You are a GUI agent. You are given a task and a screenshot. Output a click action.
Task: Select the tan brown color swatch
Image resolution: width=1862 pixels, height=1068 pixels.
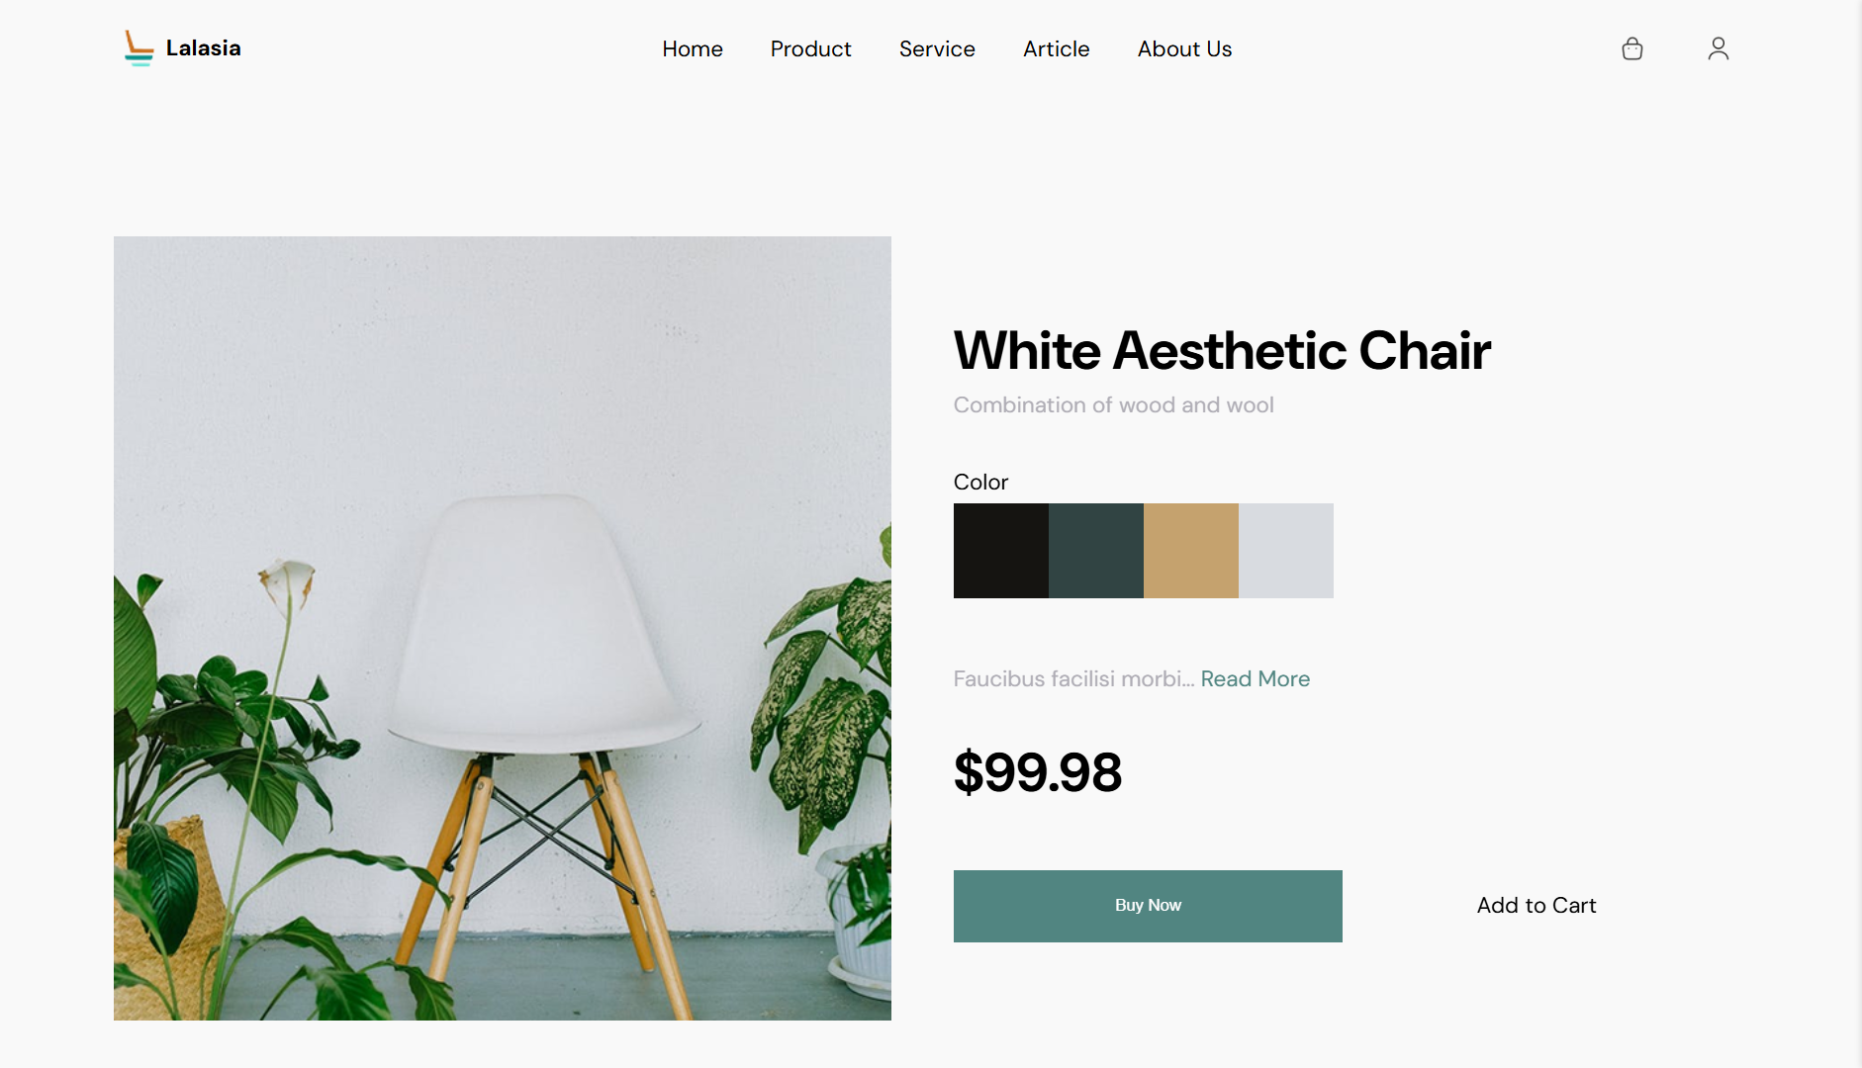(x=1191, y=551)
